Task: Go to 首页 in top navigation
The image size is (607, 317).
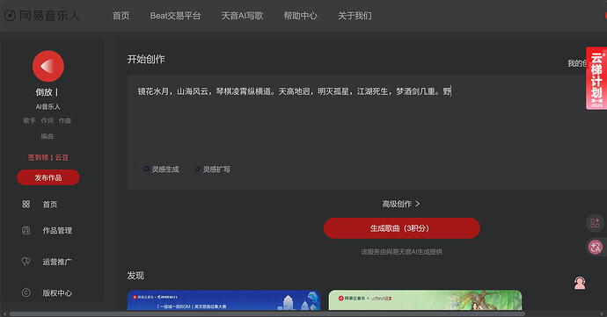Action: [x=121, y=16]
